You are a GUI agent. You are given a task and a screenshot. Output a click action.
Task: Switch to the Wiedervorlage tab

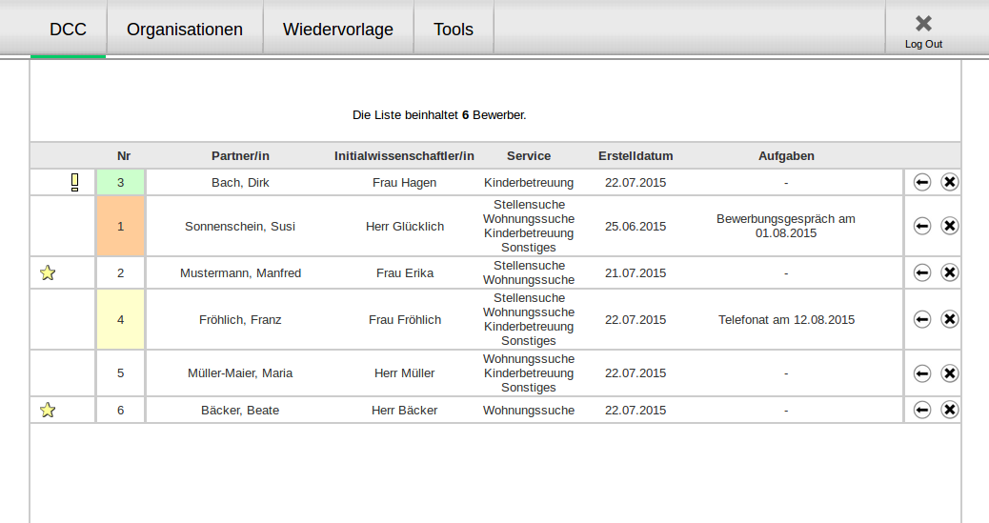coord(338,30)
